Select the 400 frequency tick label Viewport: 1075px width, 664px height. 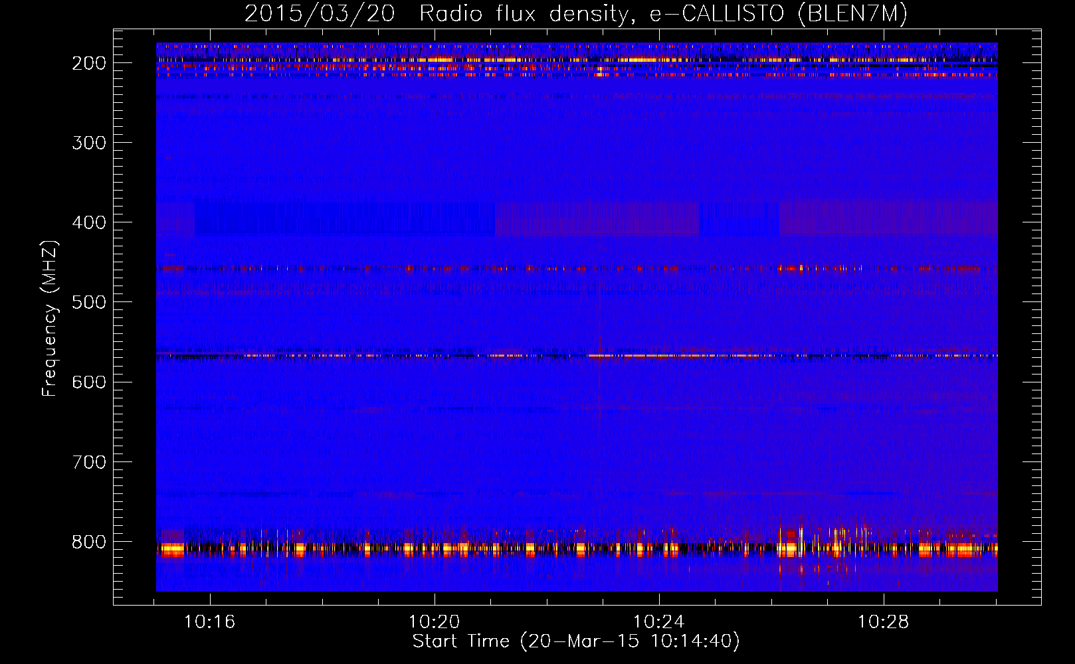point(89,222)
